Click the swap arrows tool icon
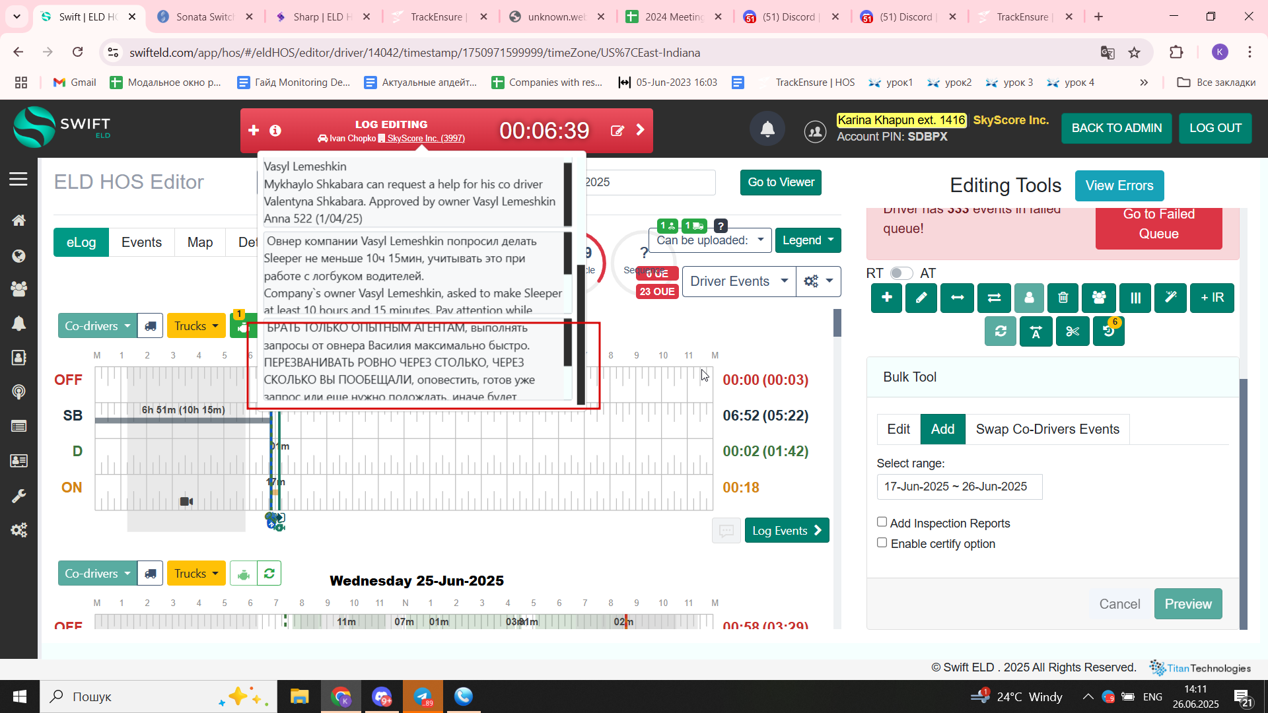 [993, 298]
